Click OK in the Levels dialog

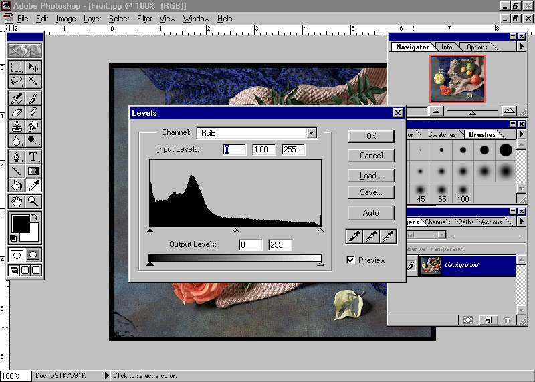pos(371,136)
